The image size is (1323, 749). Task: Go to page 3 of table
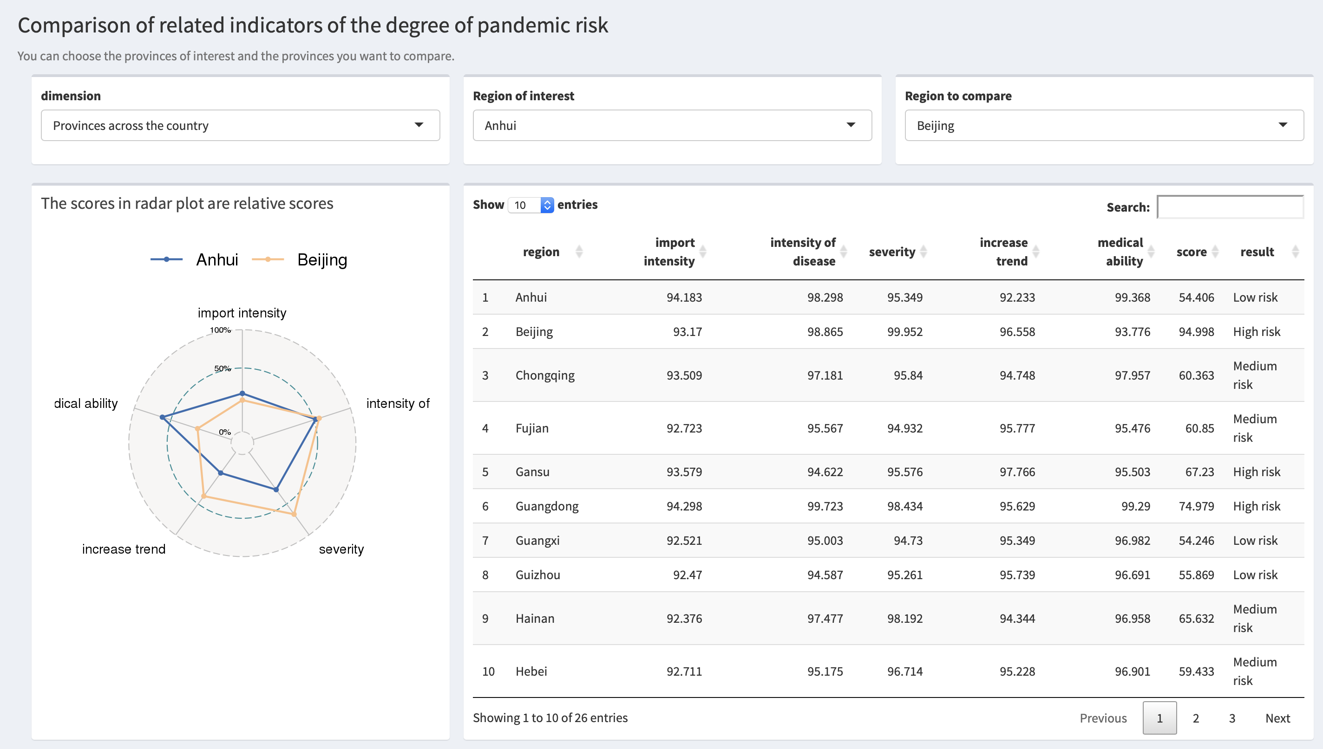(1232, 718)
